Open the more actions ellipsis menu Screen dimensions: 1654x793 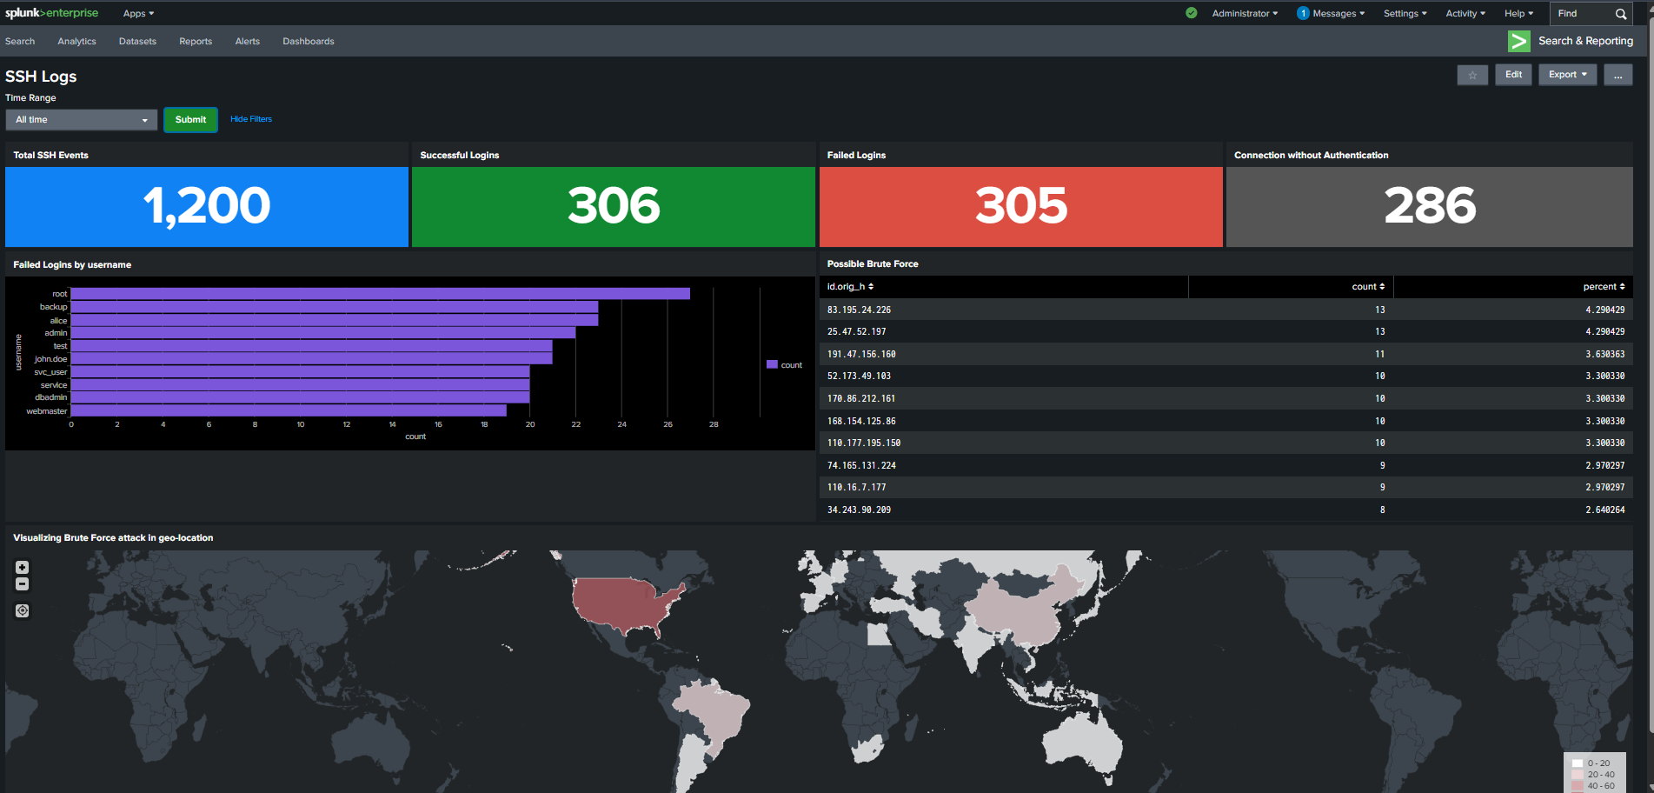click(1617, 75)
